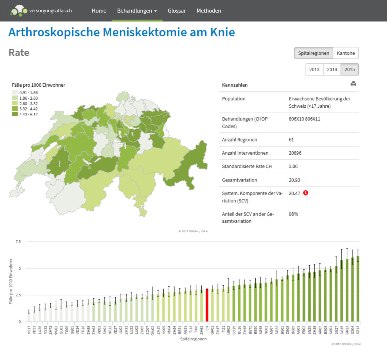This screenshot has width=387, height=346.
Task: Click the versorgungsatlas.ch logo
Action: (41, 11)
